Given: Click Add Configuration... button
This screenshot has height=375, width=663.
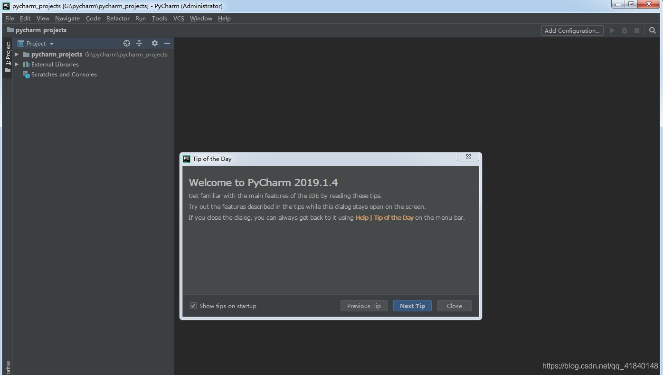Looking at the screenshot, I should click(x=572, y=30).
